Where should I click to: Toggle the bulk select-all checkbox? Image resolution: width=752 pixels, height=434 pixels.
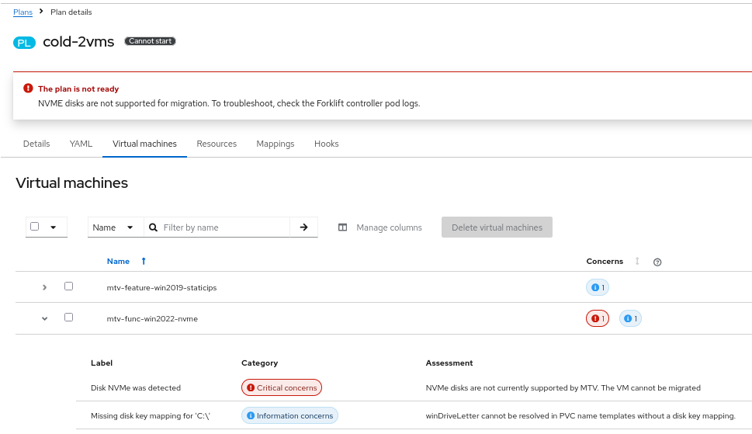tap(35, 227)
